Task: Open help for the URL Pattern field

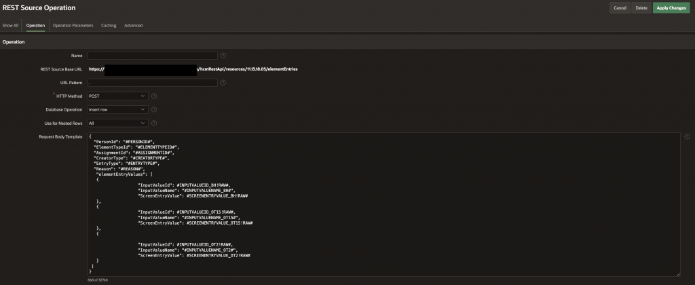Action: tap(223, 83)
